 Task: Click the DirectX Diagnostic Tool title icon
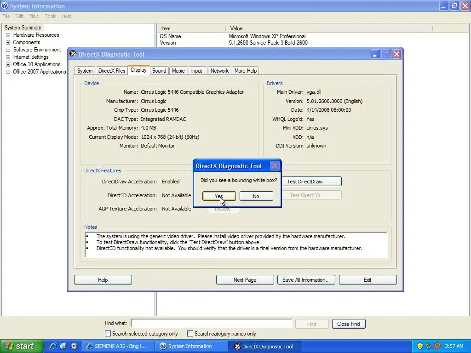click(x=73, y=54)
